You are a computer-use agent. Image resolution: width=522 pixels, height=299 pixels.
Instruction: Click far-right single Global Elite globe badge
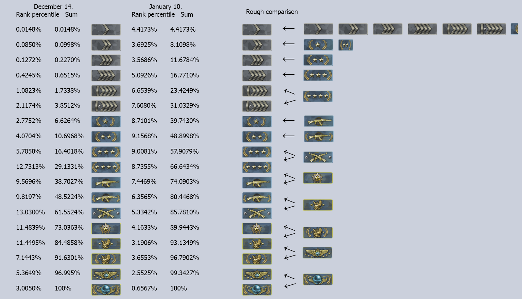(318, 279)
